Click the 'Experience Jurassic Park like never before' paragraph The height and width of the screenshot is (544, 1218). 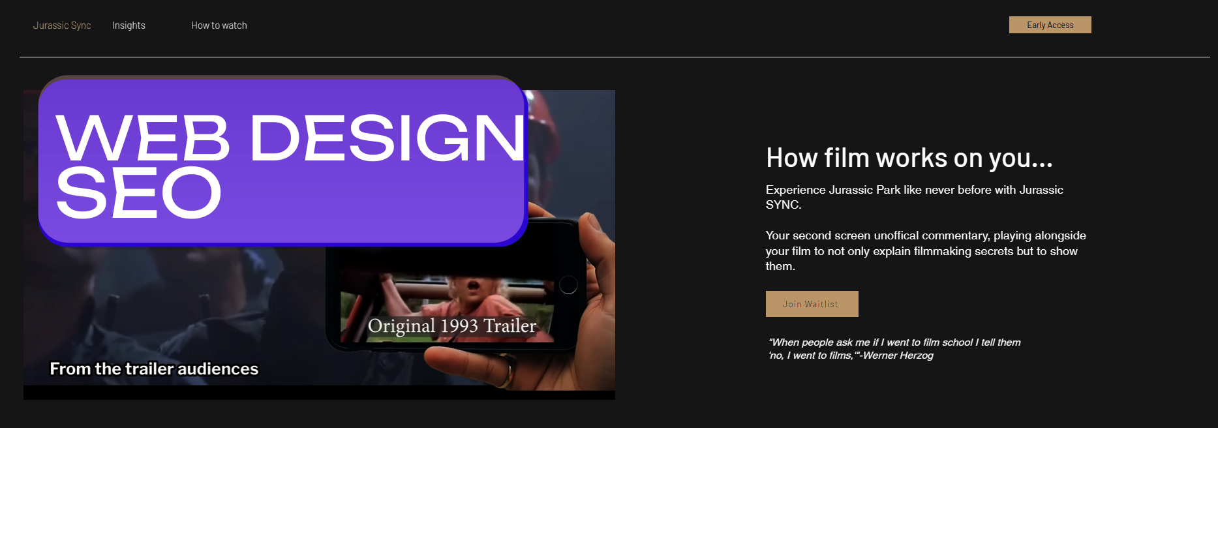click(914, 197)
